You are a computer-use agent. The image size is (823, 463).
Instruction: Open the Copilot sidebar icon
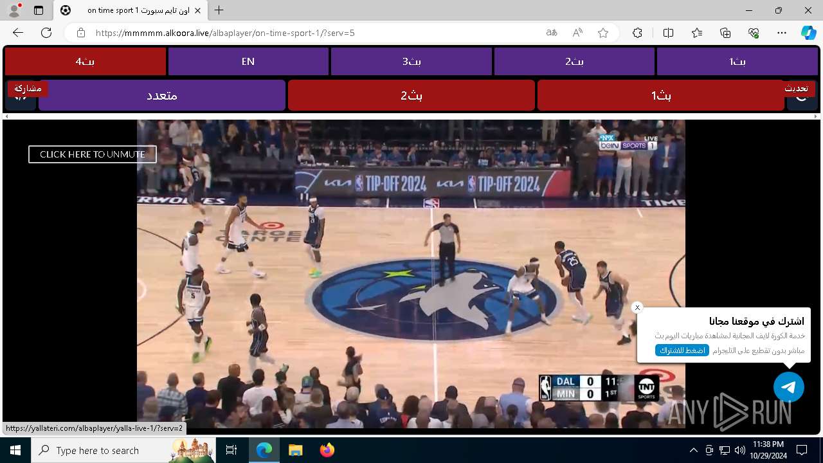[808, 33]
